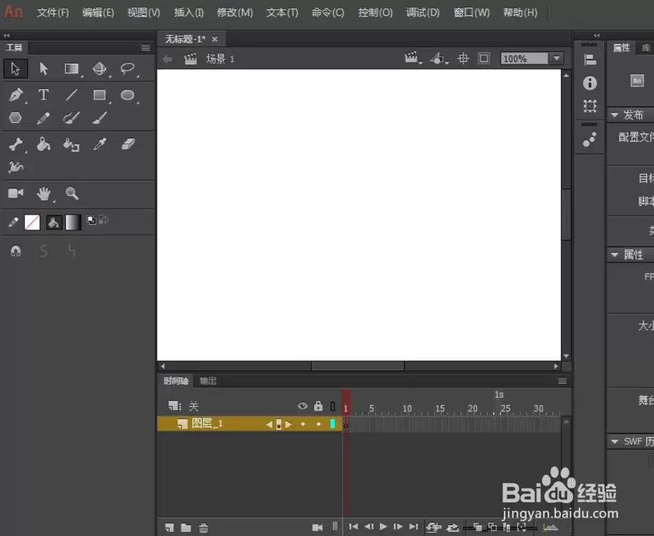Open the Edit Scene dropdown
Image resolution: width=654 pixels, height=536 pixels.
pyautogui.click(x=413, y=58)
